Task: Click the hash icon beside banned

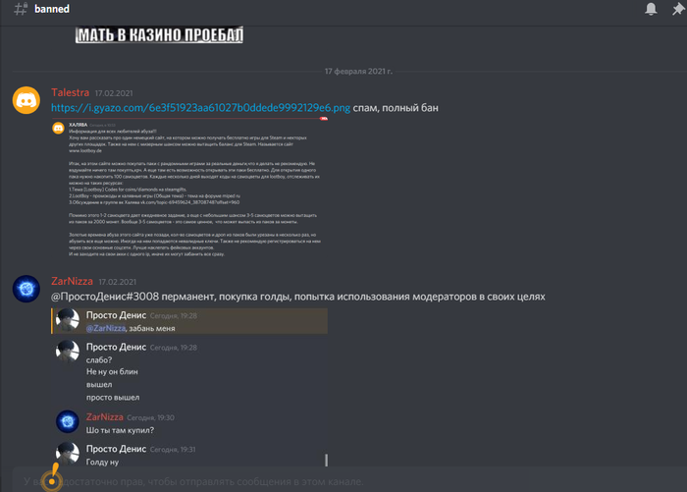Action: [19, 10]
